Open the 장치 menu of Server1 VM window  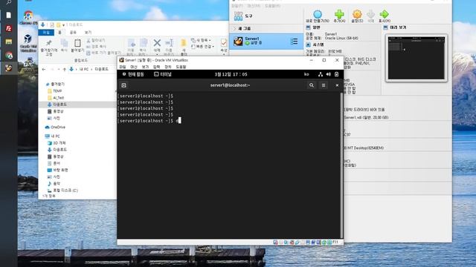[168, 67]
